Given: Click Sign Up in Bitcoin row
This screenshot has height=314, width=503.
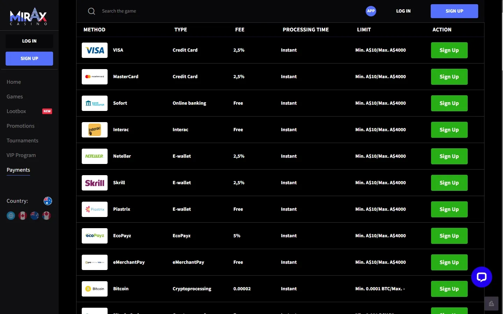Looking at the screenshot, I should 449,289.
